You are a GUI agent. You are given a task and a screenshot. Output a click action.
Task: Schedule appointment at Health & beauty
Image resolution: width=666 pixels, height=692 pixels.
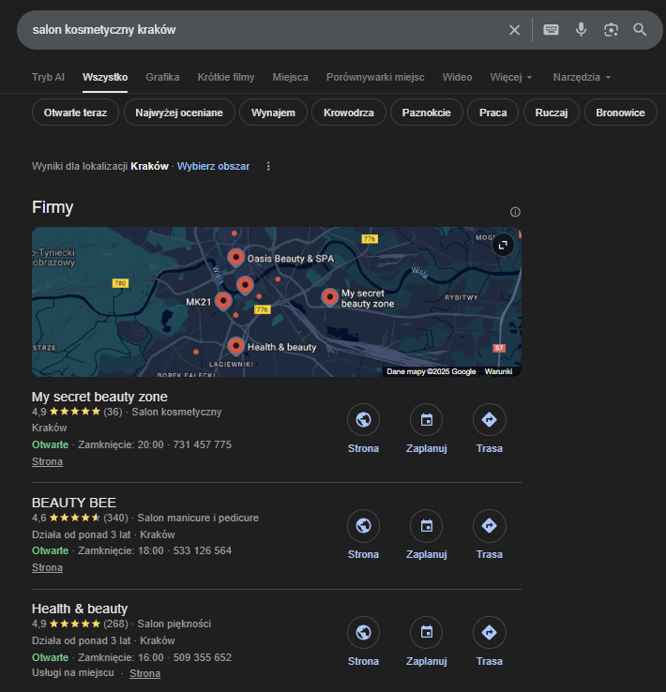[427, 632]
